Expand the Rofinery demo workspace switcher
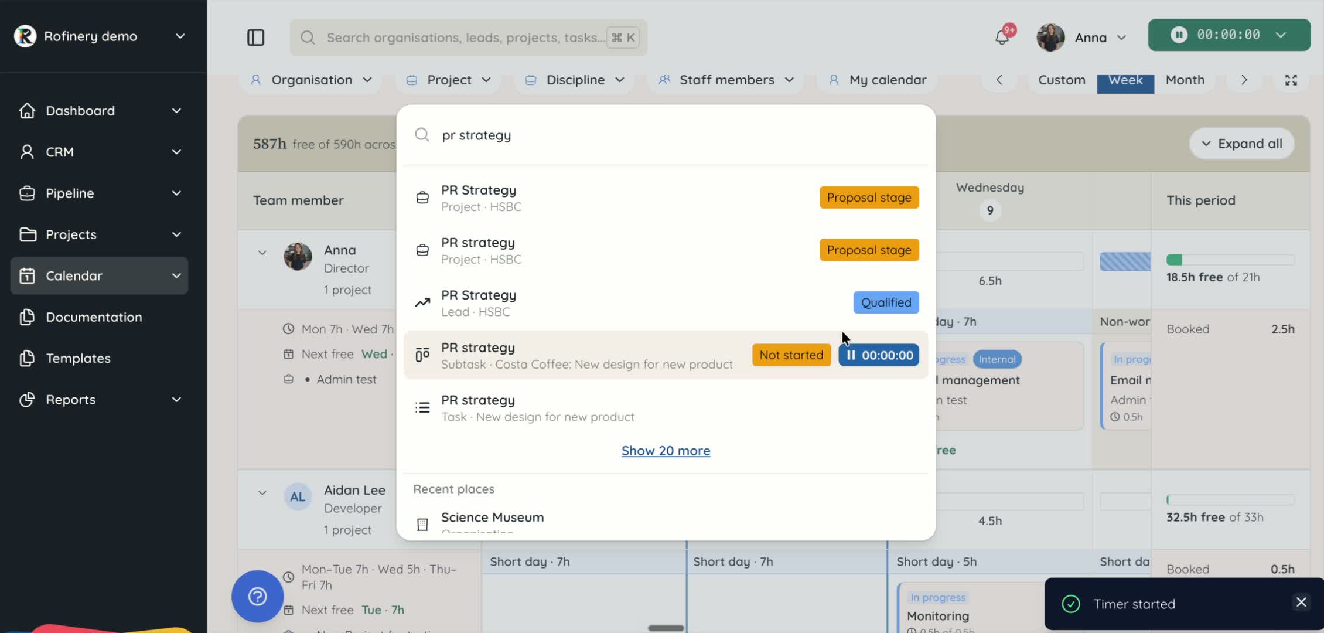Viewport: 1324px width, 633px height. tap(180, 36)
